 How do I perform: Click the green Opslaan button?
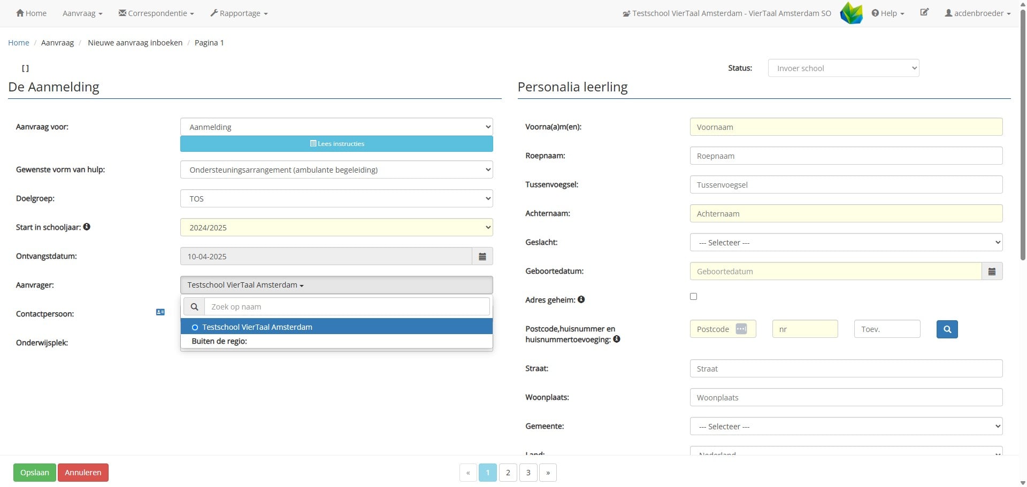coord(35,473)
